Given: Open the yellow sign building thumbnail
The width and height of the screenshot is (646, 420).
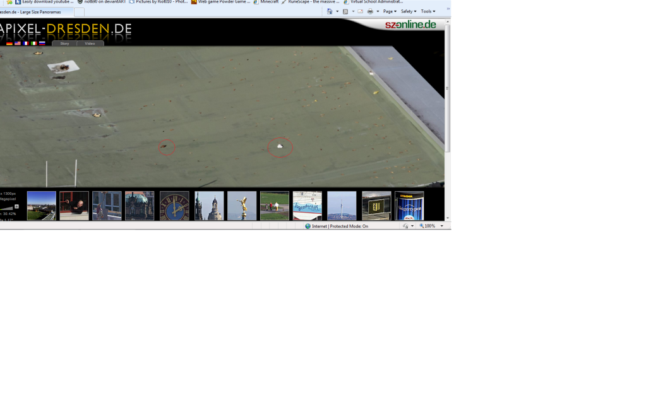Looking at the screenshot, I should [376, 206].
